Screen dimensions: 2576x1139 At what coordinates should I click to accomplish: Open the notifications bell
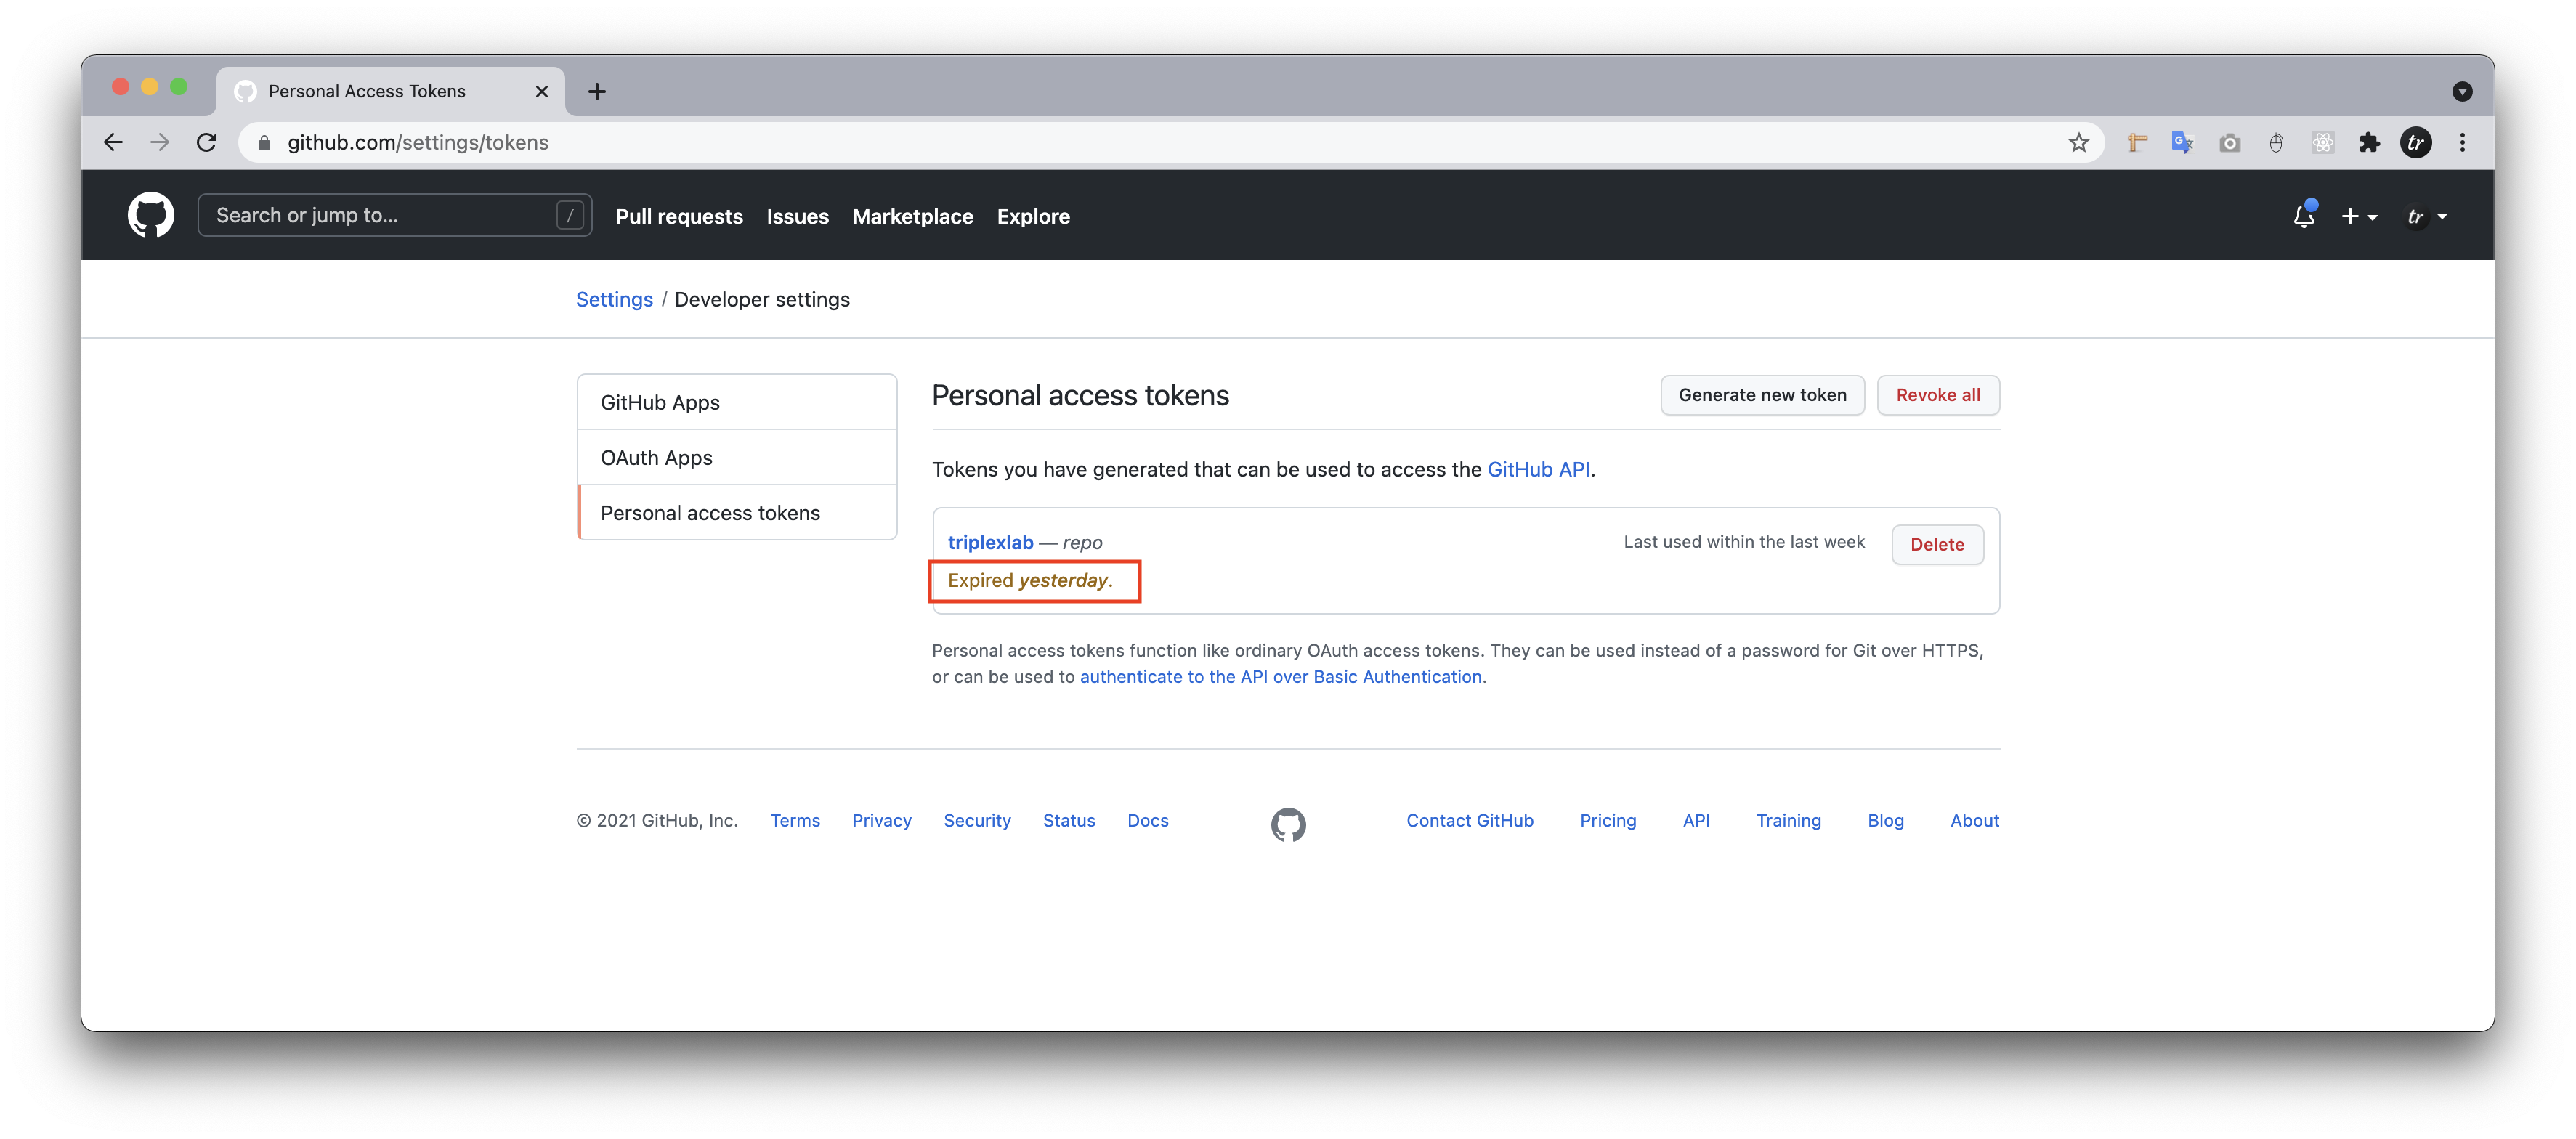(2303, 216)
